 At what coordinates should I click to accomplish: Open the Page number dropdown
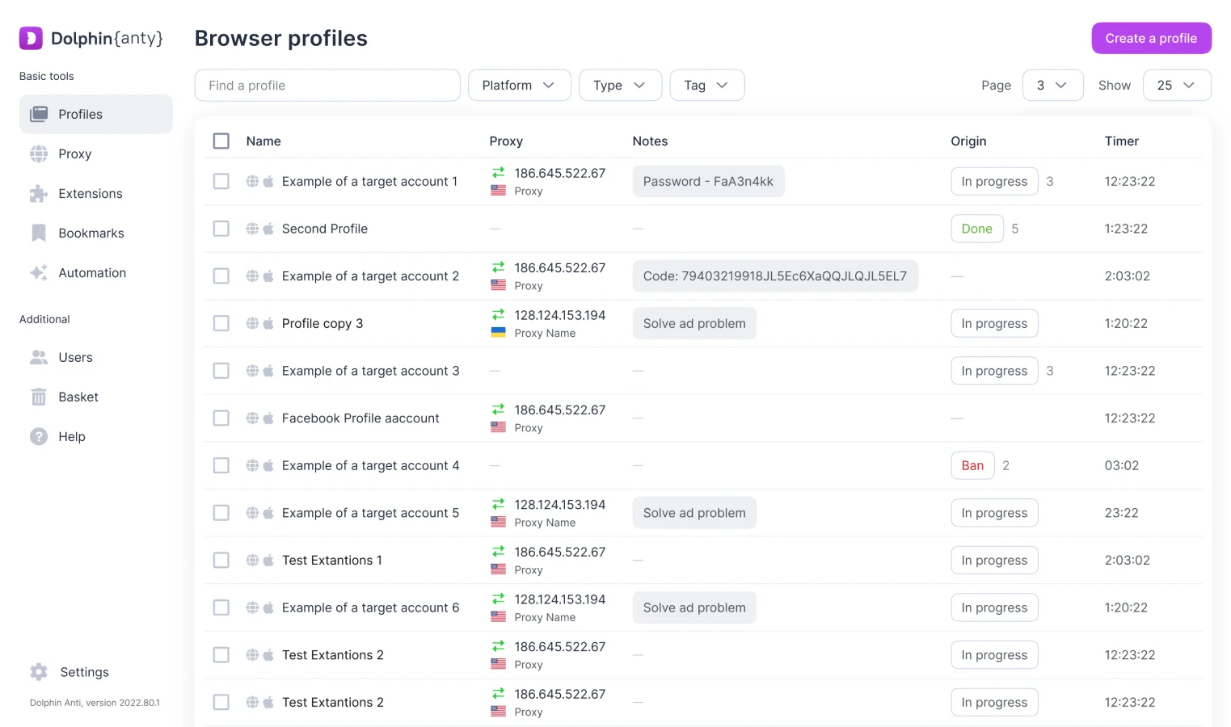[x=1052, y=86]
